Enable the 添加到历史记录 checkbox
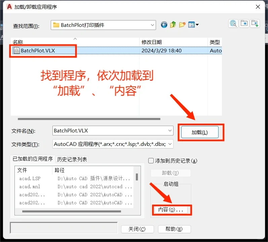 (151, 161)
